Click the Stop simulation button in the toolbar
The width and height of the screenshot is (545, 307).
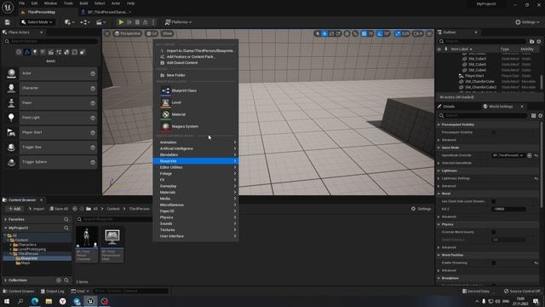point(138,22)
